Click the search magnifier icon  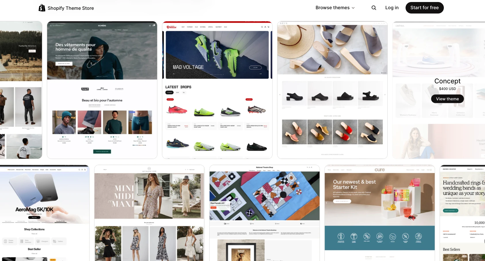tap(374, 8)
